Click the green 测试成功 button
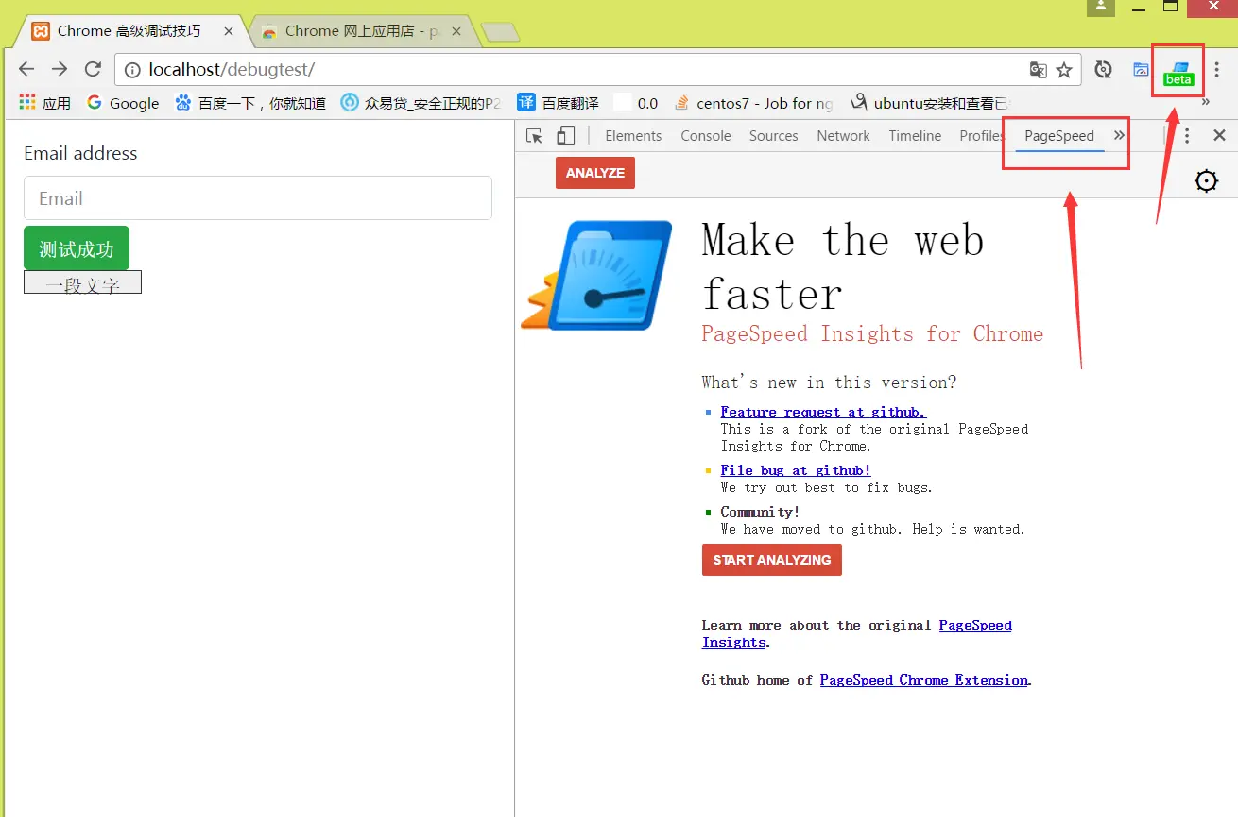The width and height of the screenshot is (1238, 817). [x=77, y=248]
